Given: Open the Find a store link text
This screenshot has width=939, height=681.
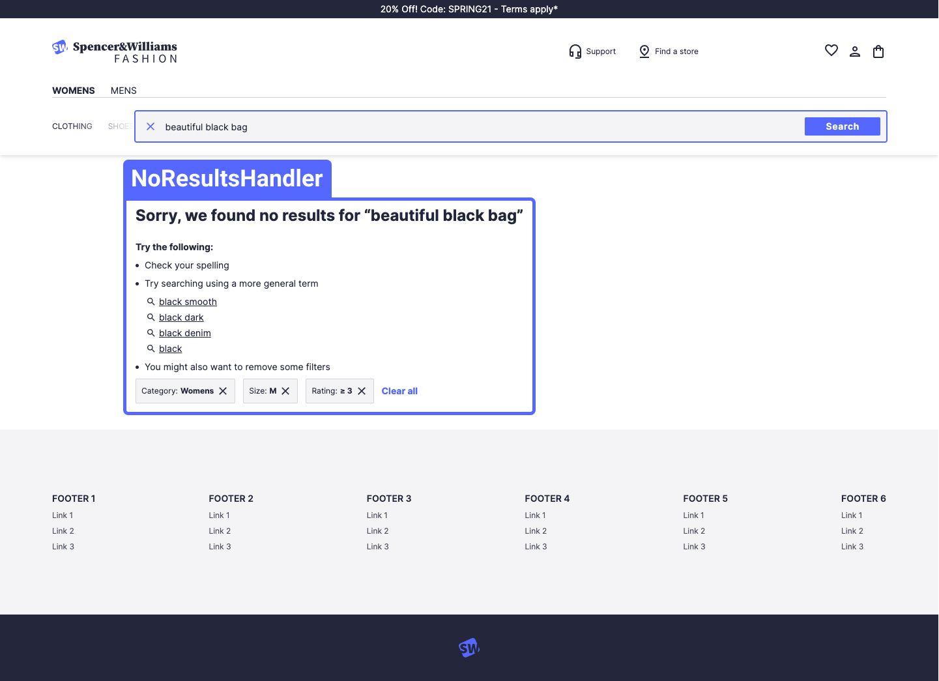Looking at the screenshot, I should point(676,51).
